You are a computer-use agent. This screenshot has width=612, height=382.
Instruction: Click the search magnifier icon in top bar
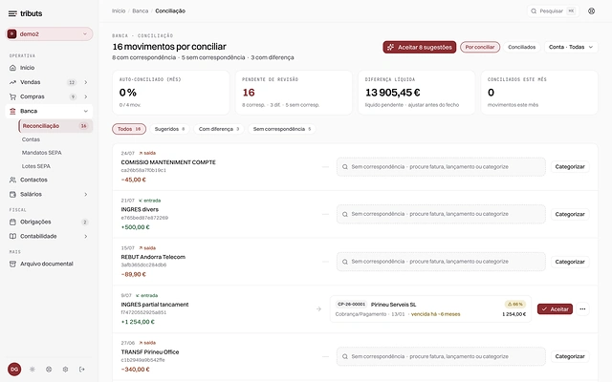pyautogui.click(x=534, y=11)
